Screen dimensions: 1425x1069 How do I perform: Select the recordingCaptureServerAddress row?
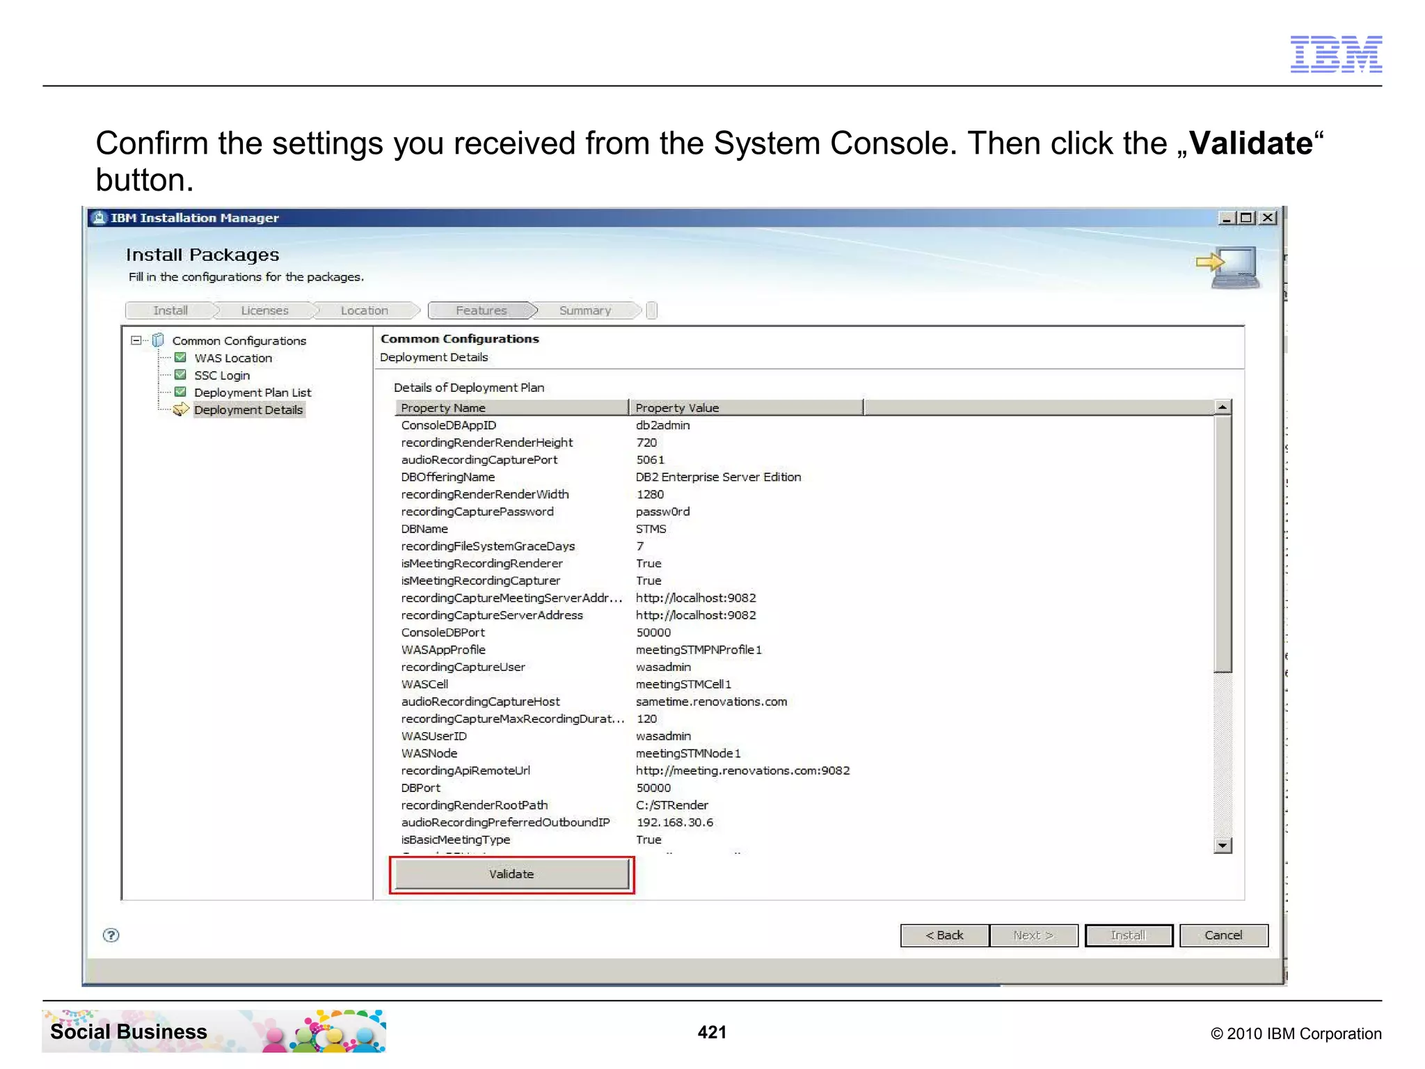coord(804,615)
